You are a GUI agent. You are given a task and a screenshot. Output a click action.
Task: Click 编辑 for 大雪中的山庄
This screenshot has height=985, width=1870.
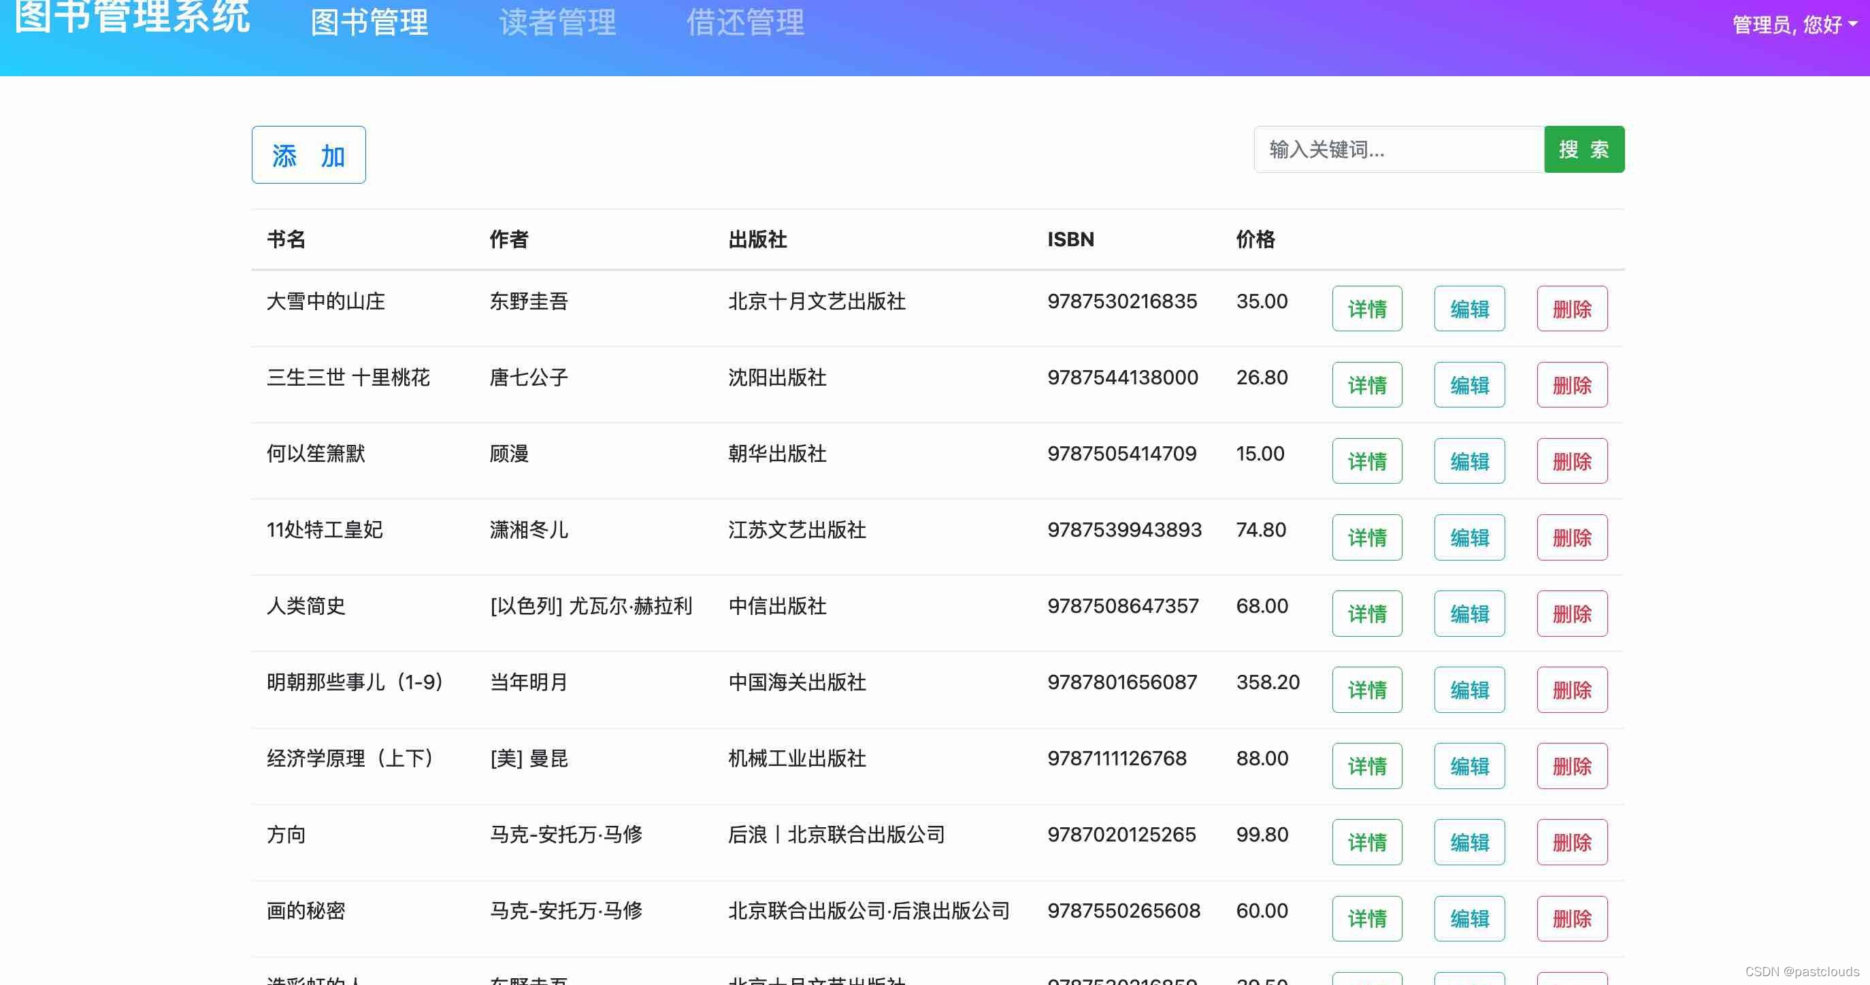(1469, 309)
